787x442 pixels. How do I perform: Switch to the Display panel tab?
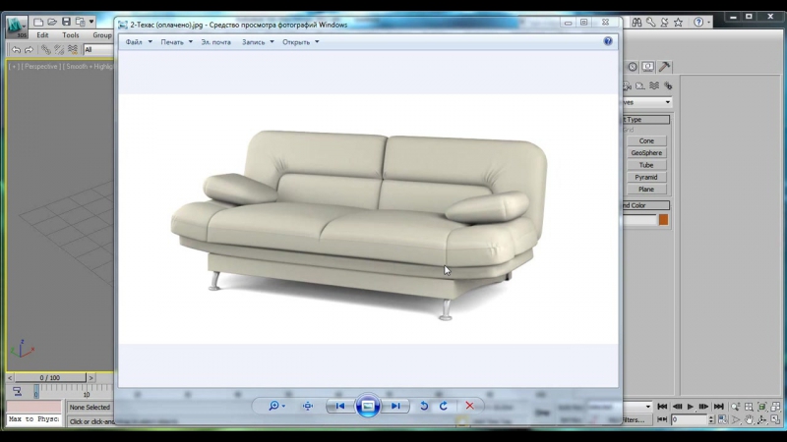tap(648, 67)
